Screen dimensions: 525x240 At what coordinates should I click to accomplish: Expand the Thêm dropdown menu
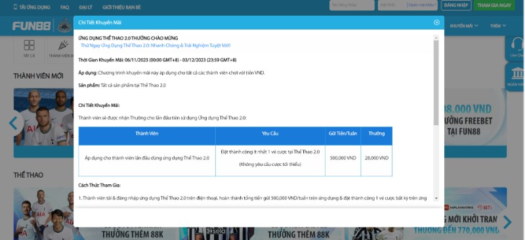click(x=498, y=26)
